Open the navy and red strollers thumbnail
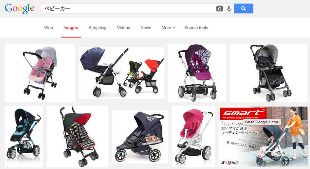Screen dimensions: 310x169 tap(121, 73)
